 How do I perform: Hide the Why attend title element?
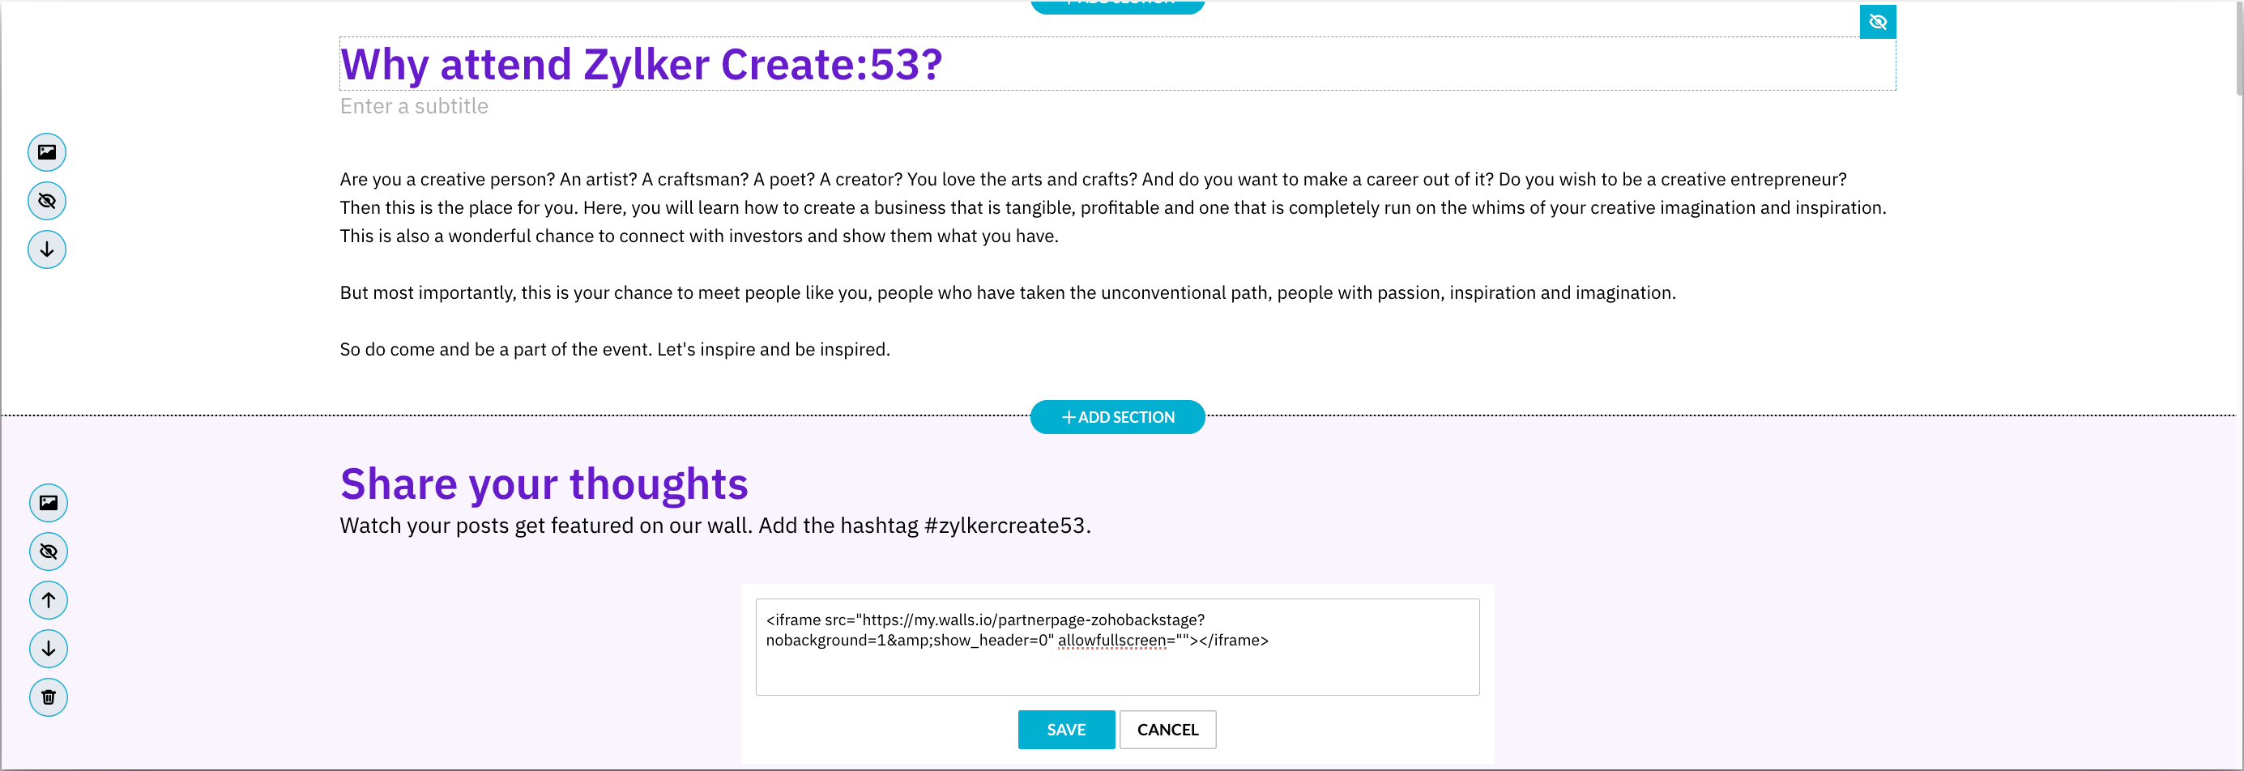(x=1877, y=22)
